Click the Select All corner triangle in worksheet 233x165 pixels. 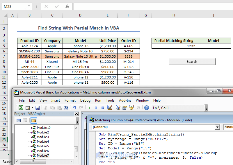[5, 15]
